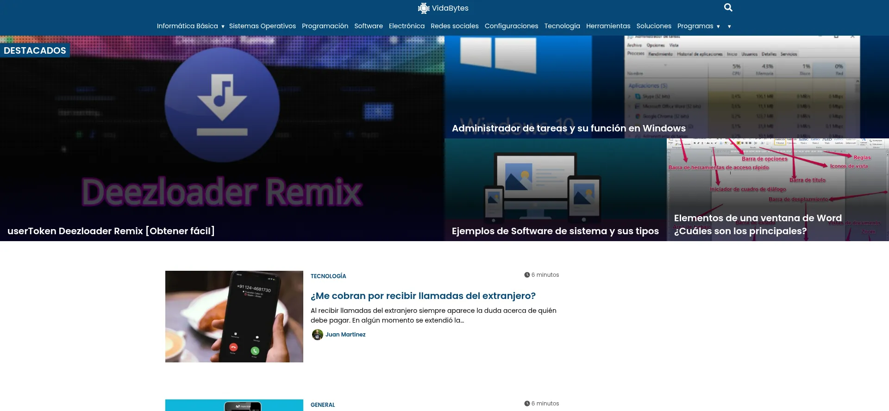Screen dimensions: 889x411
Task: Expand the Programas submenu arrow
Action: point(718,26)
